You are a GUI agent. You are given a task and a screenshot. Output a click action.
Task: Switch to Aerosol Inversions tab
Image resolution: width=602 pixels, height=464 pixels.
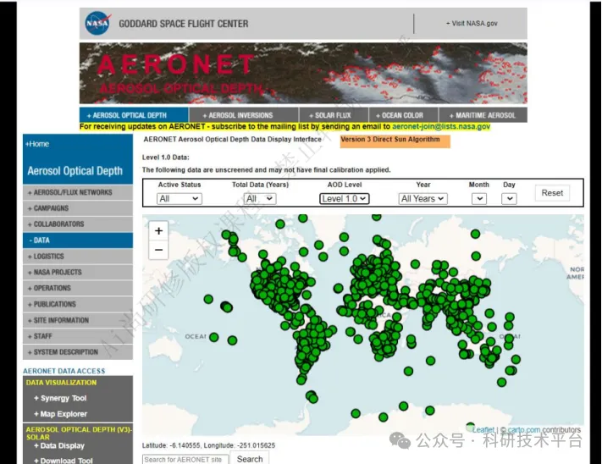243,115
